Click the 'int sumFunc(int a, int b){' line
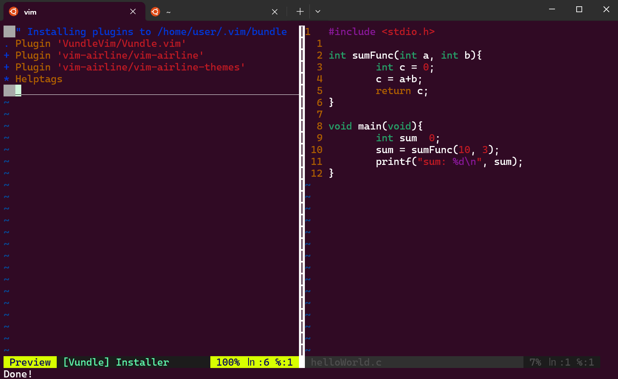Image resolution: width=618 pixels, height=379 pixels. [405, 55]
